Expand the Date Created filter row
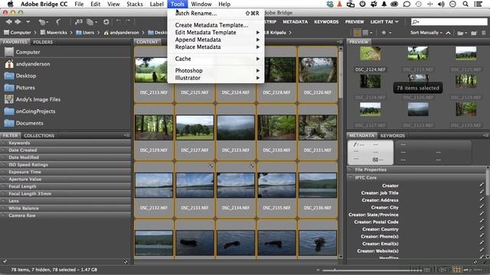Screen dimensions: 490x275 click(x=66, y=150)
